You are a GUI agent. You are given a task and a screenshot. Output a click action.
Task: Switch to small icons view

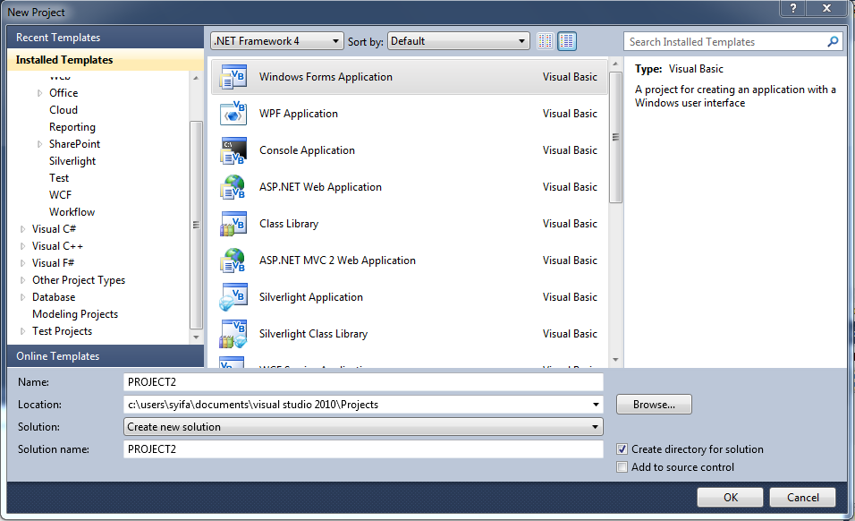pyautogui.click(x=545, y=40)
